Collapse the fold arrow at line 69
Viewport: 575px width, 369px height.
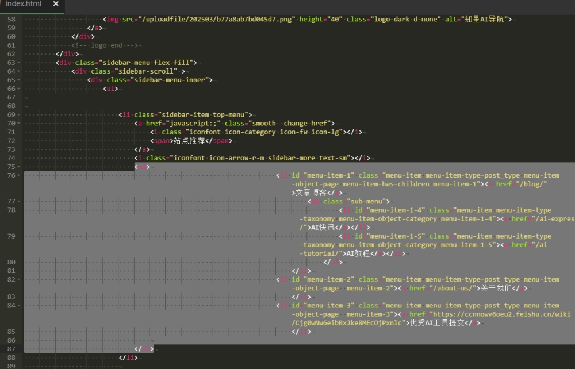[x=19, y=115]
